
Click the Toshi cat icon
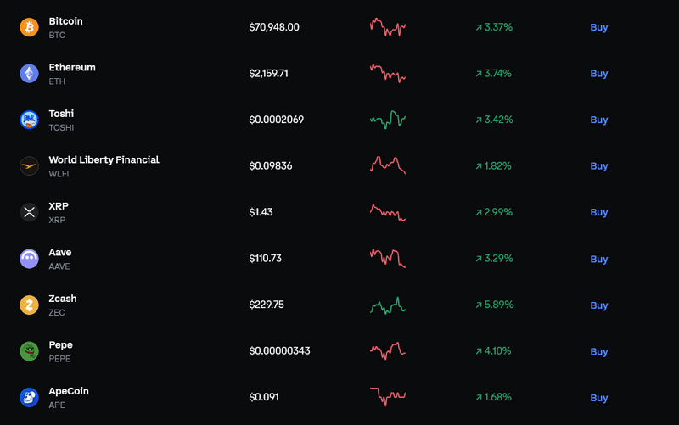30,120
